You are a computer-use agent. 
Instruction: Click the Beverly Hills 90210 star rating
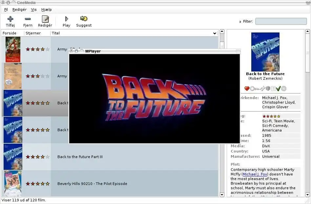click(37, 184)
